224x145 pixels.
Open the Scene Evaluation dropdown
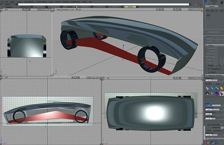[218, 130]
